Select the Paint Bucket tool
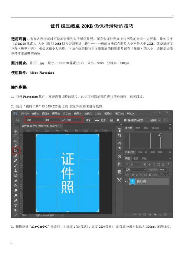 point(16,186)
